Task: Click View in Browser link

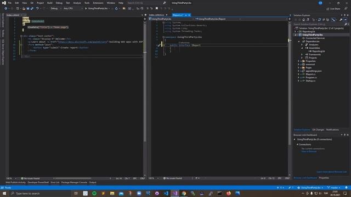Action: click(x=309, y=152)
